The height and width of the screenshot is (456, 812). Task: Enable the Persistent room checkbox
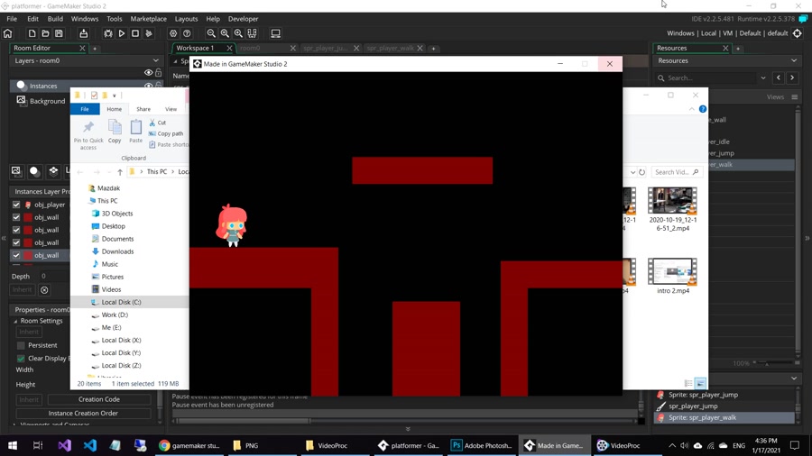21,345
